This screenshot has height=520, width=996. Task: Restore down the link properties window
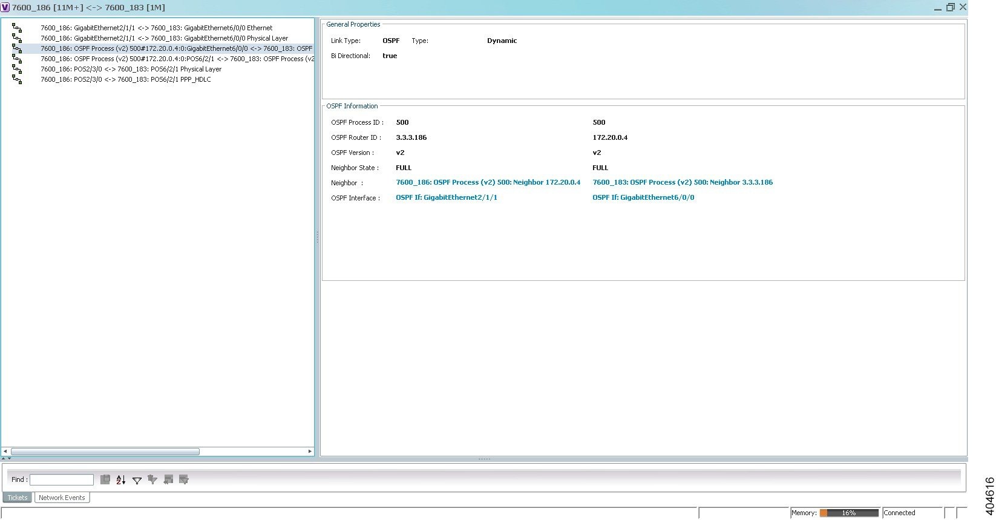(950, 7)
